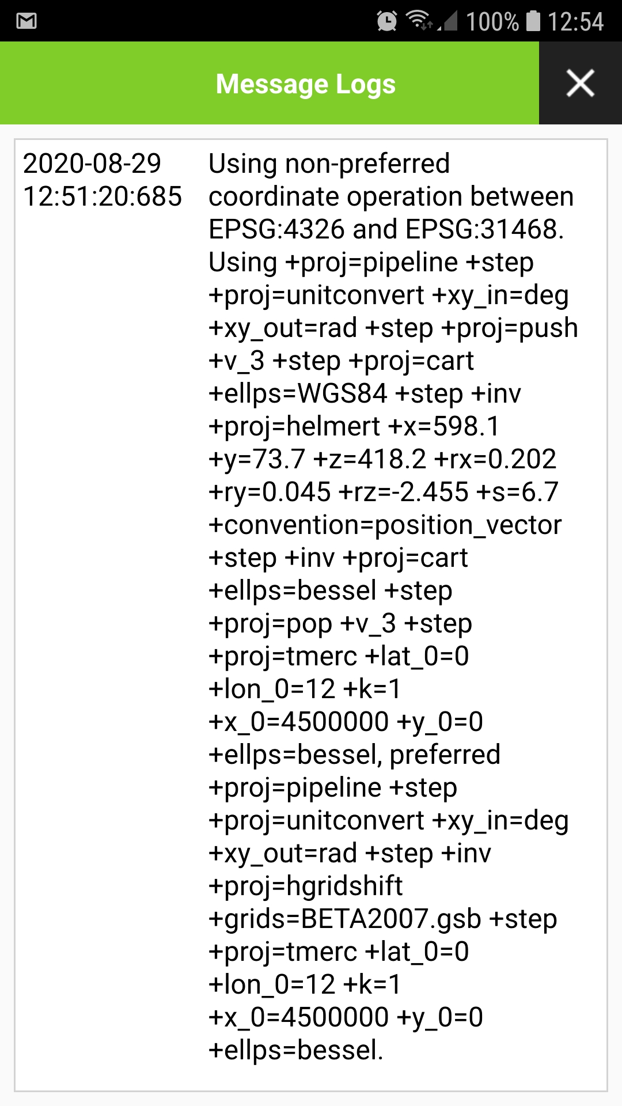The image size is (622, 1106).
Task: Tap the timestamp 2020-08-29 12:51:20:685
Action: tap(104, 180)
